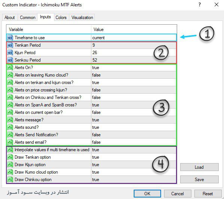Switch to the Colors tab
The height and width of the screenshot is (199, 224).
click(x=61, y=18)
